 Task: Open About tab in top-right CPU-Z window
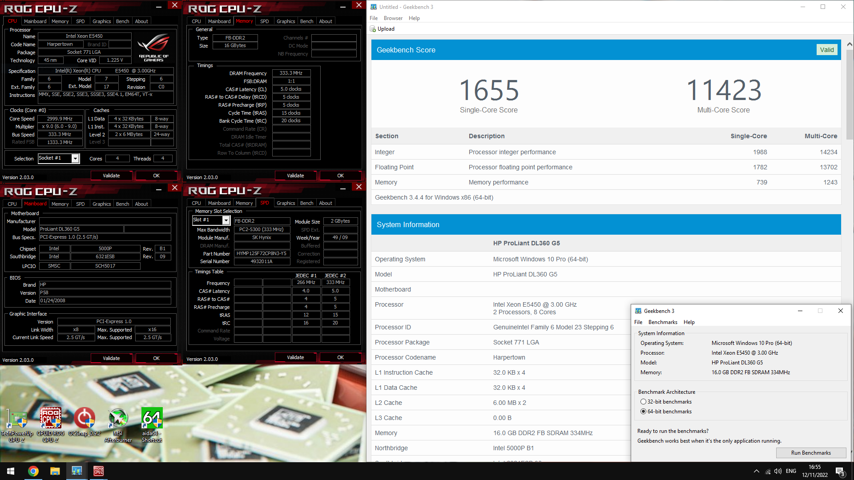coord(326,21)
